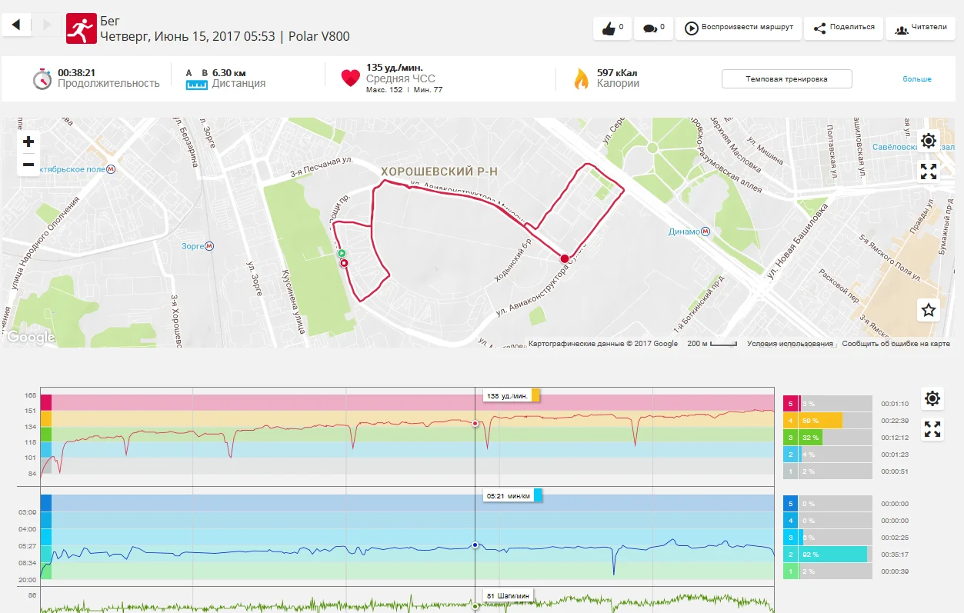Go to next training with forward arrow

[x=47, y=25]
